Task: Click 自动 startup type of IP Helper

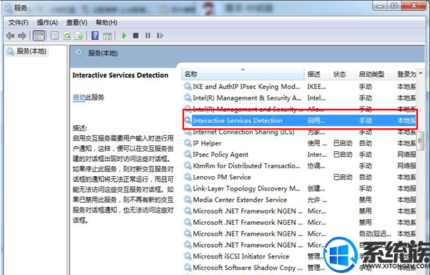Action: (366, 143)
